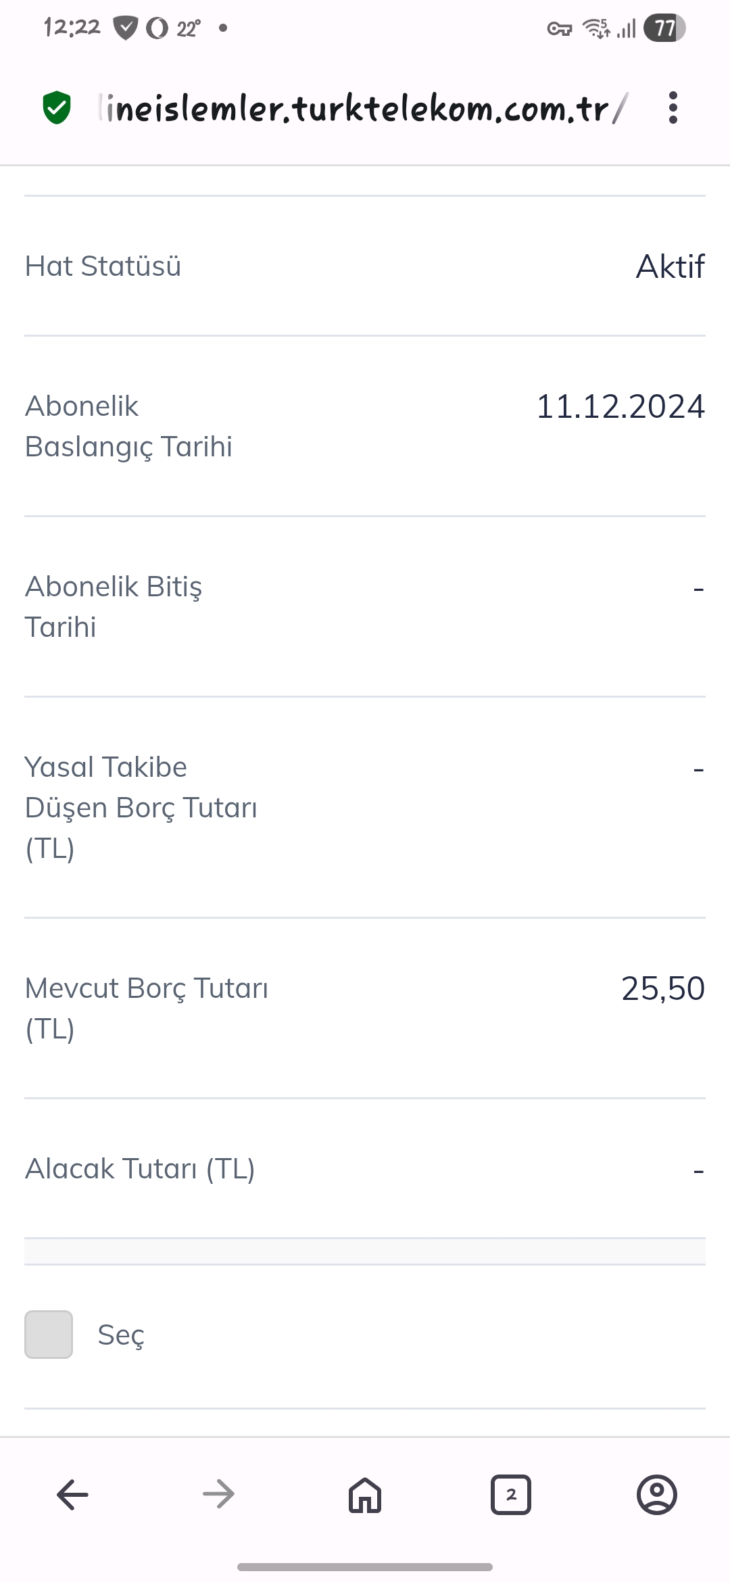Tap the Wi-Fi status icon

tap(596, 28)
